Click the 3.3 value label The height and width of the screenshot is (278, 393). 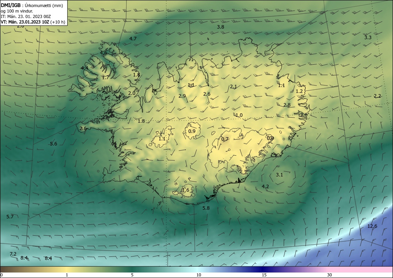(x=368, y=38)
